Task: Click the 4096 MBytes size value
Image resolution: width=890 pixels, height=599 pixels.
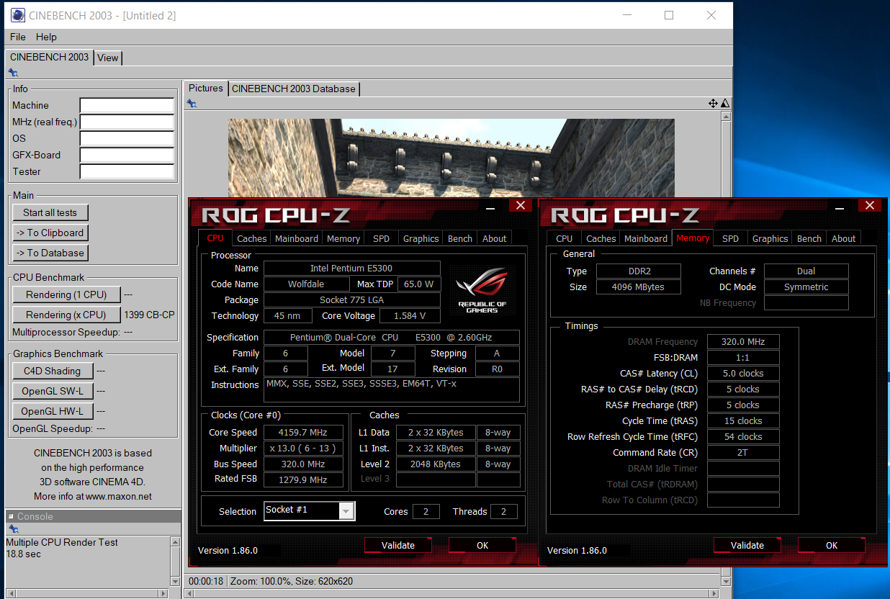Action: pyautogui.click(x=638, y=287)
